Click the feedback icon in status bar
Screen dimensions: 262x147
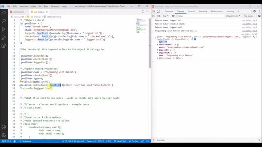(x=142, y=141)
